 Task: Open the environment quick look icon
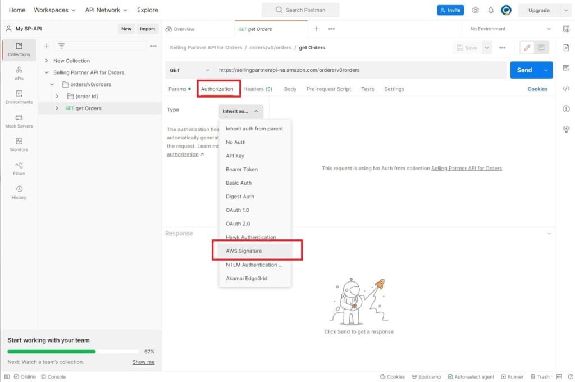tap(566, 29)
